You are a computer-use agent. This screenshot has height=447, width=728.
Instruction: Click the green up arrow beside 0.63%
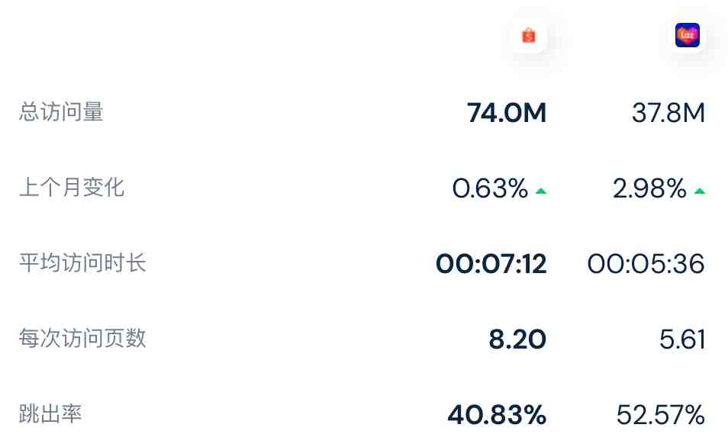coord(541,190)
